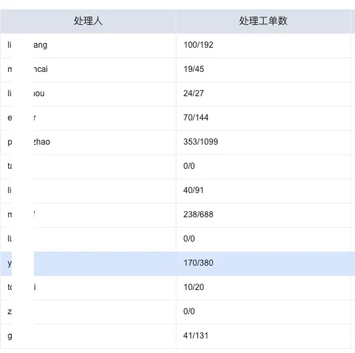Select the row with 100/192 tickets
Screen dimensions: 355x353
click(177, 46)
